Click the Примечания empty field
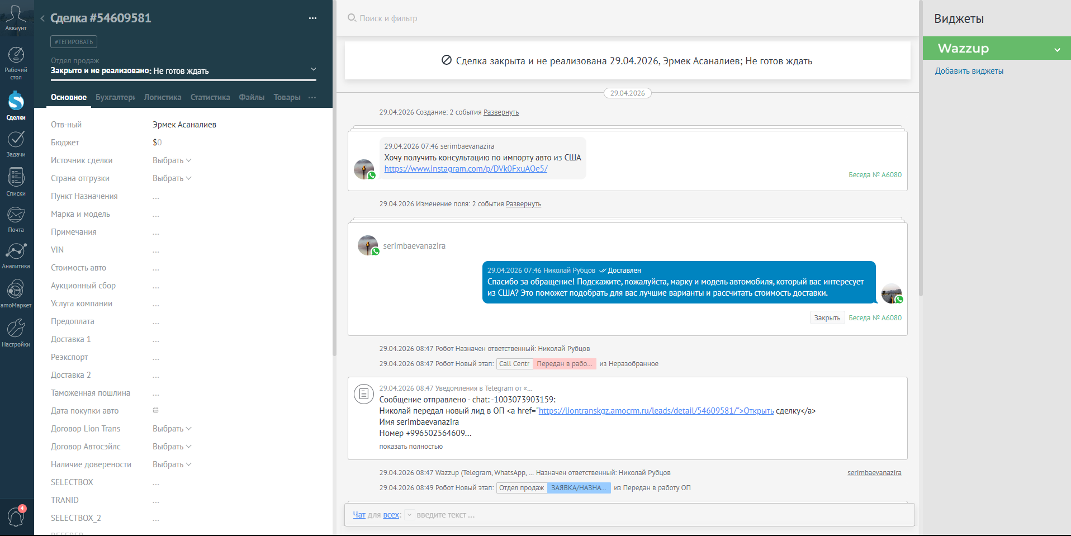1071x536 pixels. [x=156, y=232]
